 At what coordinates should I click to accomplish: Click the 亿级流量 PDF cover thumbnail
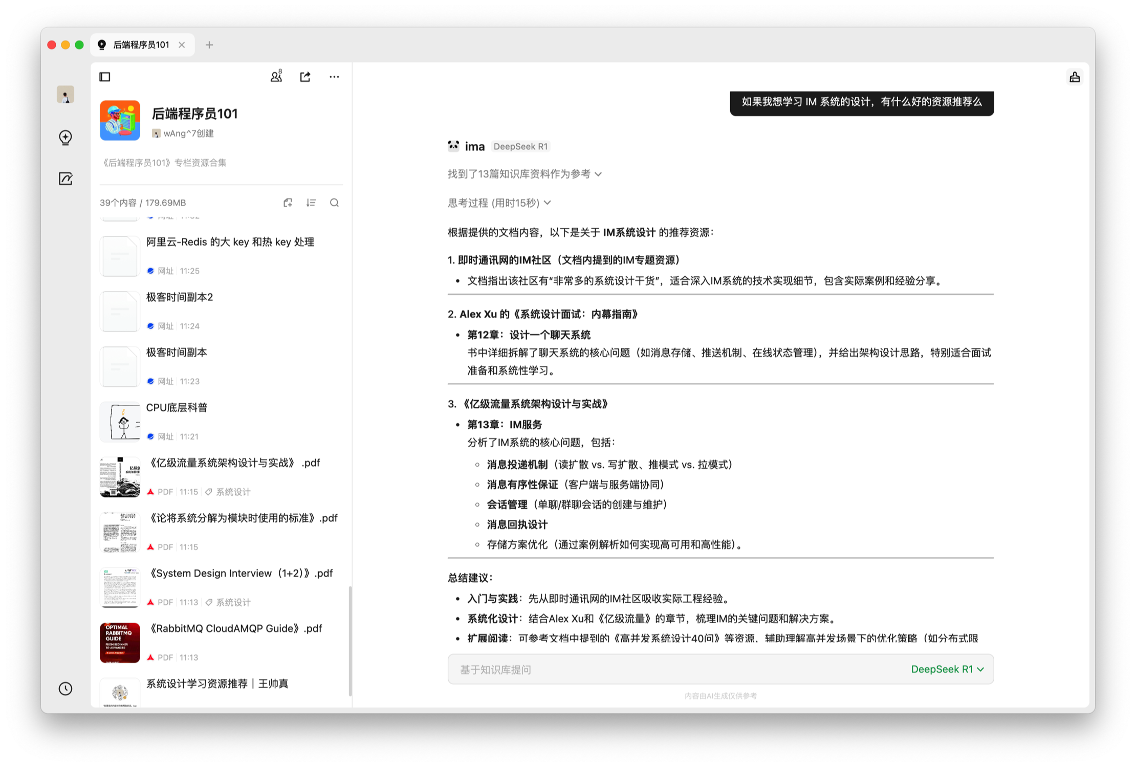coord(120,477)
